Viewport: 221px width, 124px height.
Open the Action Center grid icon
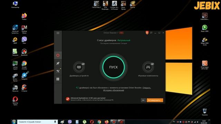58,79
